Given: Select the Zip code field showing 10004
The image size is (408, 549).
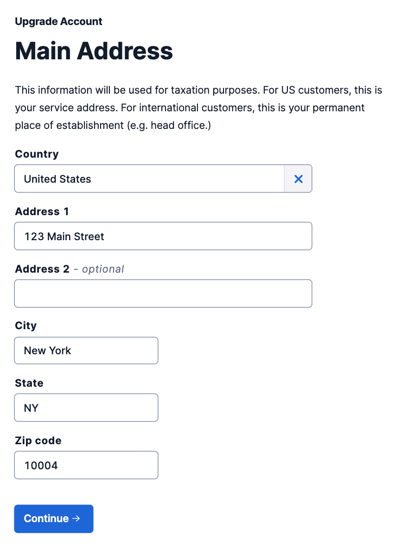Looking at the screenshot, I should point(86,466).
